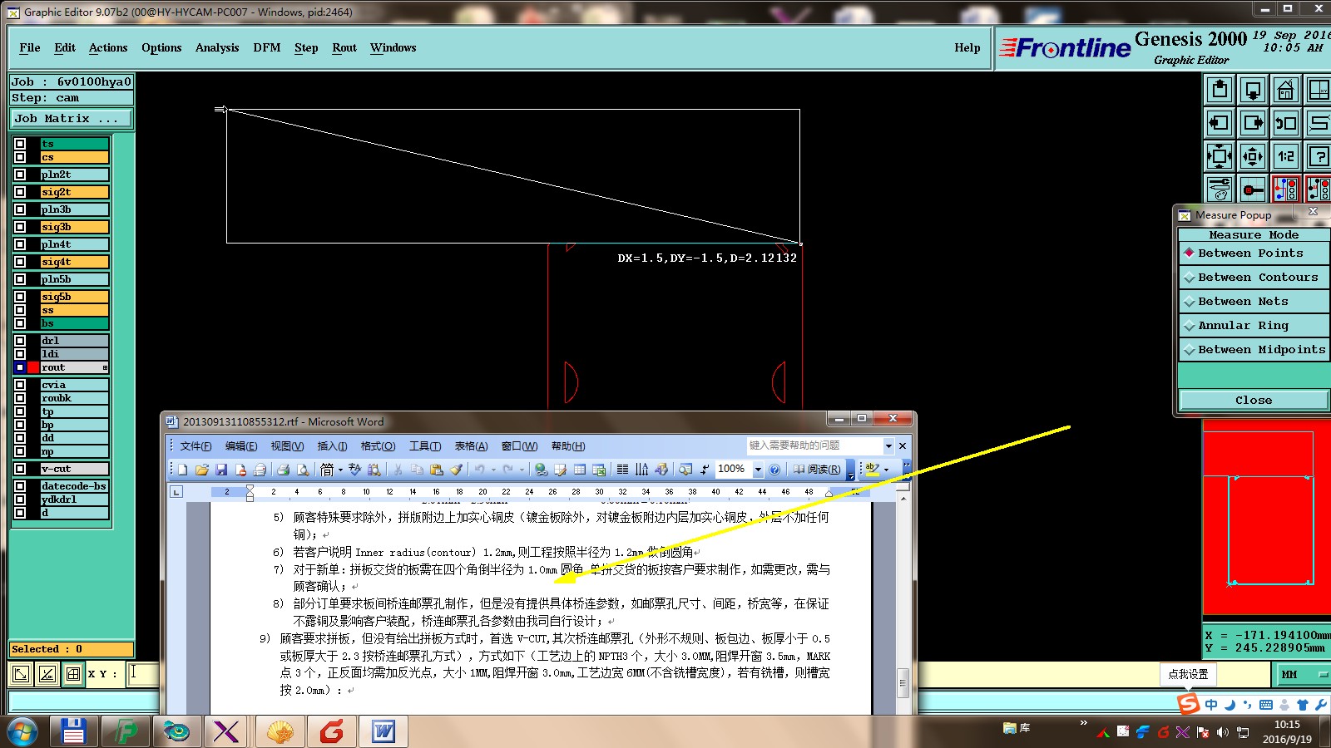Click the home view icon
1331x748 pixels.
[1286, 90]
